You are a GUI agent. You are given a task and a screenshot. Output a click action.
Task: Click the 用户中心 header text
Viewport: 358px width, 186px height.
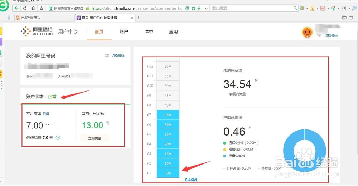(68, 31)
